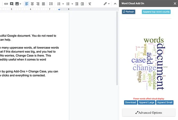The width and height of the screenshot is (178, 120).
Task: Click the insert link icon
Action: coord(6,4)
